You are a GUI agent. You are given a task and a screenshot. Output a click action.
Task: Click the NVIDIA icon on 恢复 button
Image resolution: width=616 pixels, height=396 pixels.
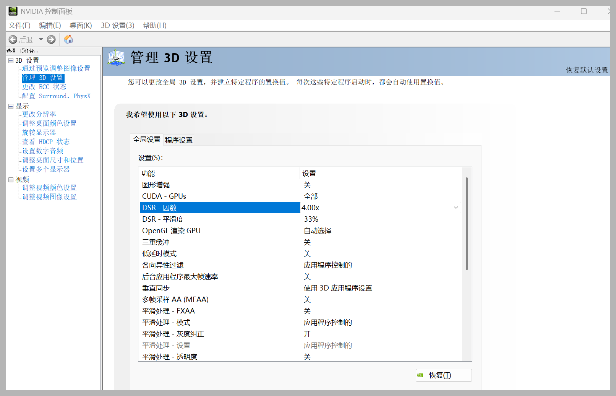[x=420, y=375]
